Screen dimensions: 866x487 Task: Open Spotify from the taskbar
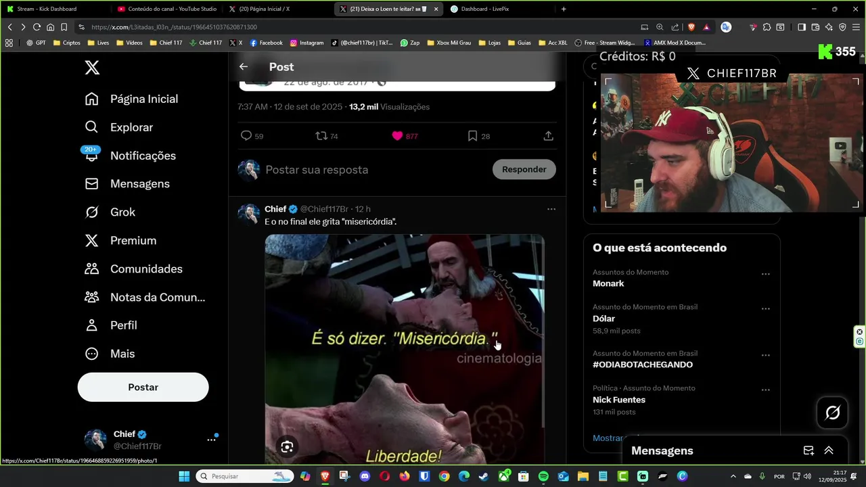(x=543, y=476)
